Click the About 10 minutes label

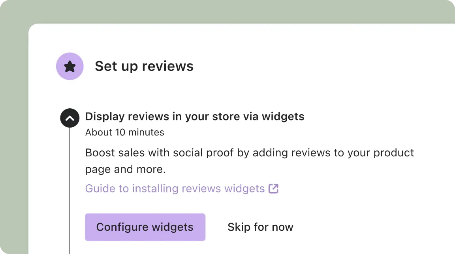click(x=124, y=132)
